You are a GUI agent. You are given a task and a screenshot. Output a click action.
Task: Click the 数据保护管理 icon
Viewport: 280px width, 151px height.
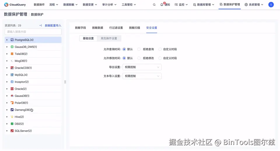pos(221,4)
